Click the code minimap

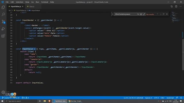point(175,17)
